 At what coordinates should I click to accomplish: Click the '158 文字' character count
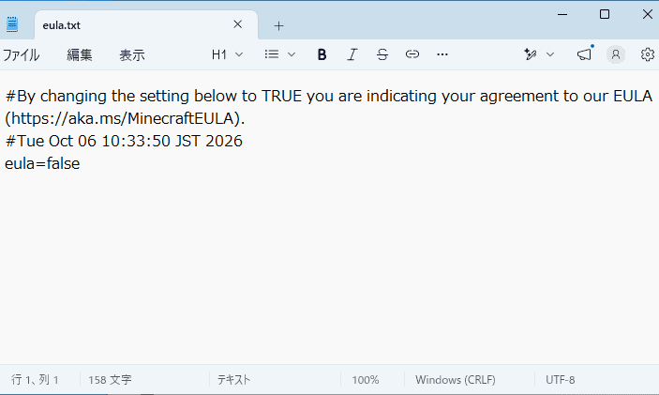pos(110,380)
